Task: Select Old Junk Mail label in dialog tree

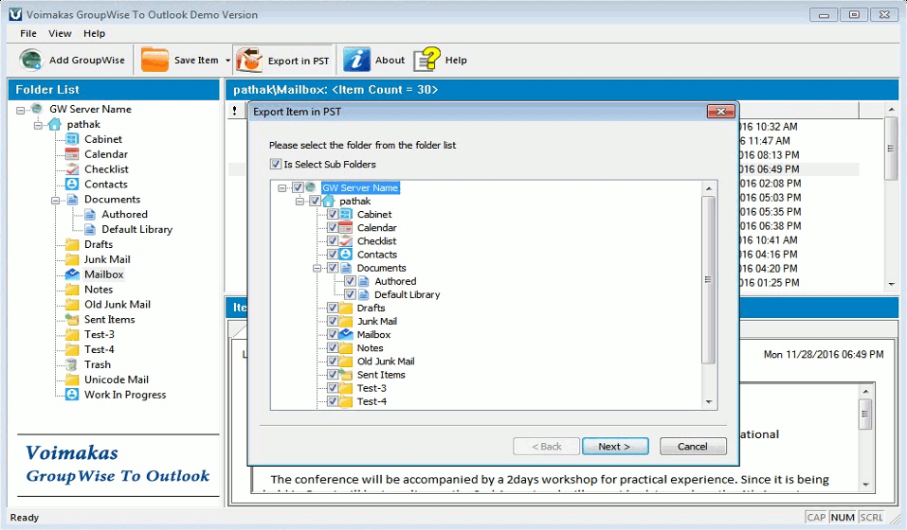Action: coord(386,361)
